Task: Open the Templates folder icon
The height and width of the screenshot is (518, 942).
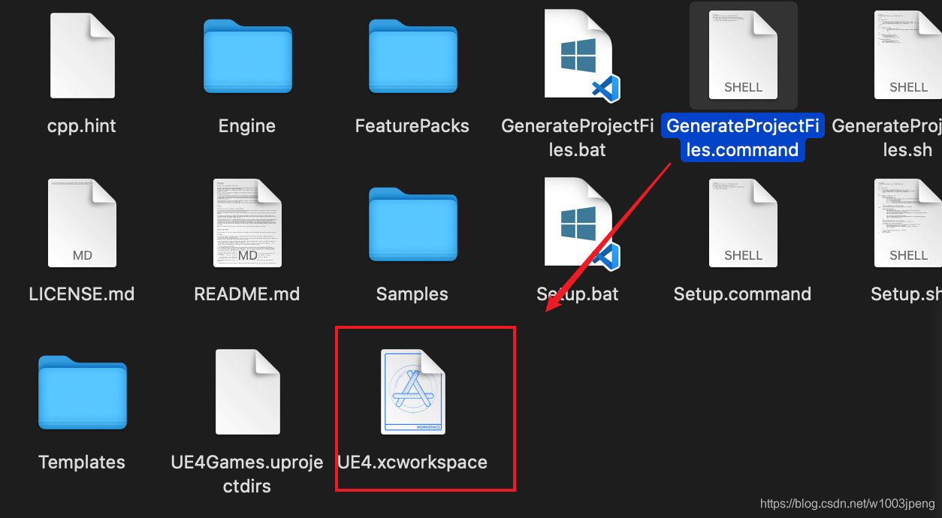Action: (x=82, y=393)
